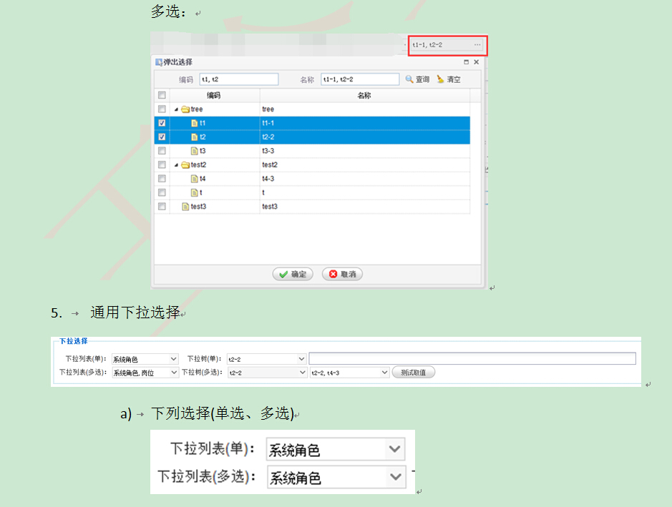
Task: Click the 编码 input field containing t1, t2
Action: pos(239,79)
